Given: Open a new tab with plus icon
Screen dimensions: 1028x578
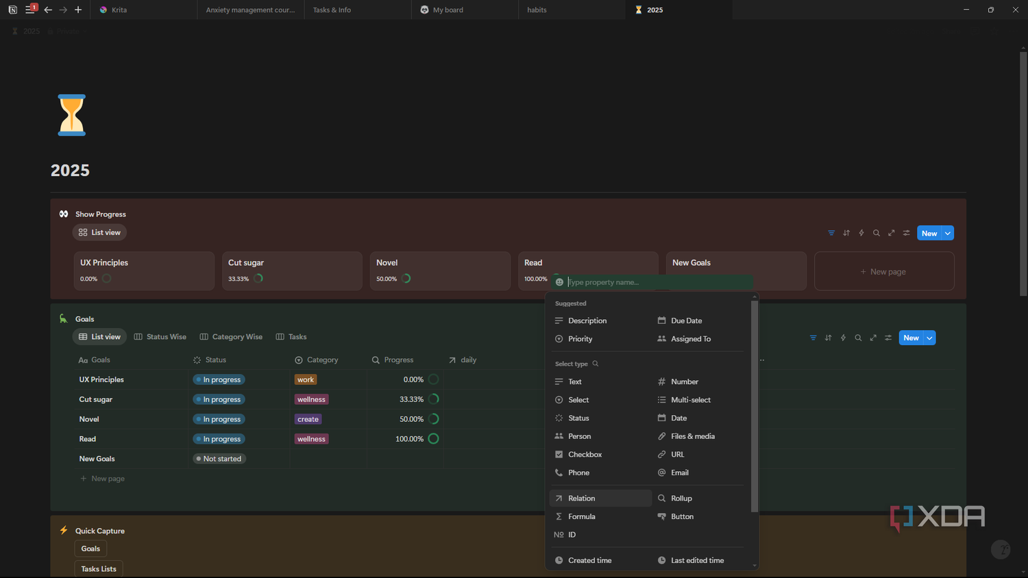Looking at the screenshot, I should coord(78,10).
